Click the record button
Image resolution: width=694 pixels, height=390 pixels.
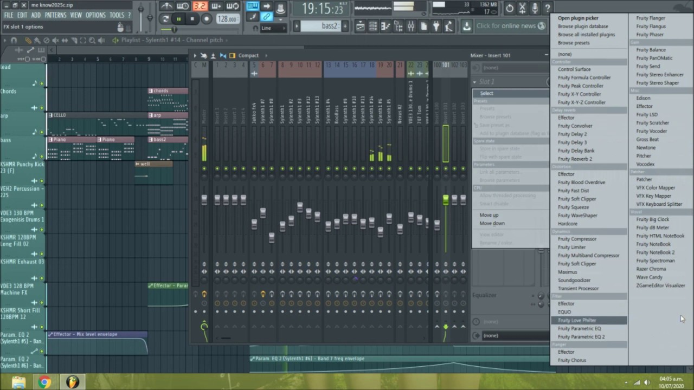(x=206, y=19)
